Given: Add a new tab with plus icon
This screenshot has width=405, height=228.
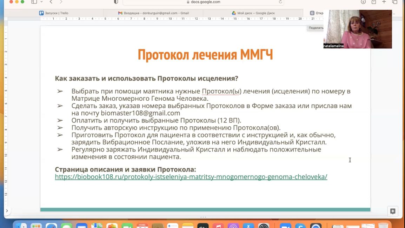Looking at the screenshot, I should (x=384, y=2).
